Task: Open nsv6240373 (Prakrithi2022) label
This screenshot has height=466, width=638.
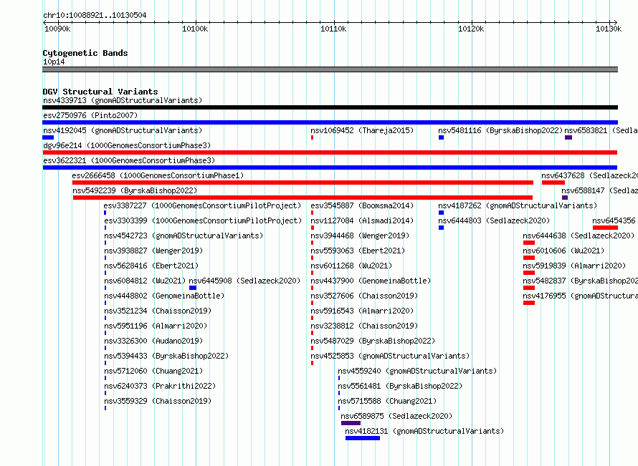Action: click(160, 386)
